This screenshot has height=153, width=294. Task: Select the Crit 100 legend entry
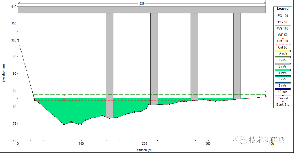283,41
